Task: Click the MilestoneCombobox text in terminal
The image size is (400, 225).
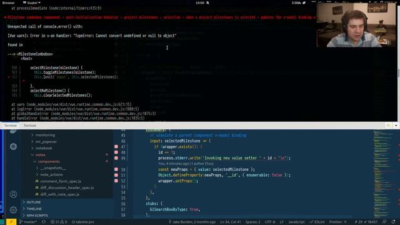Action: point(35,54)
